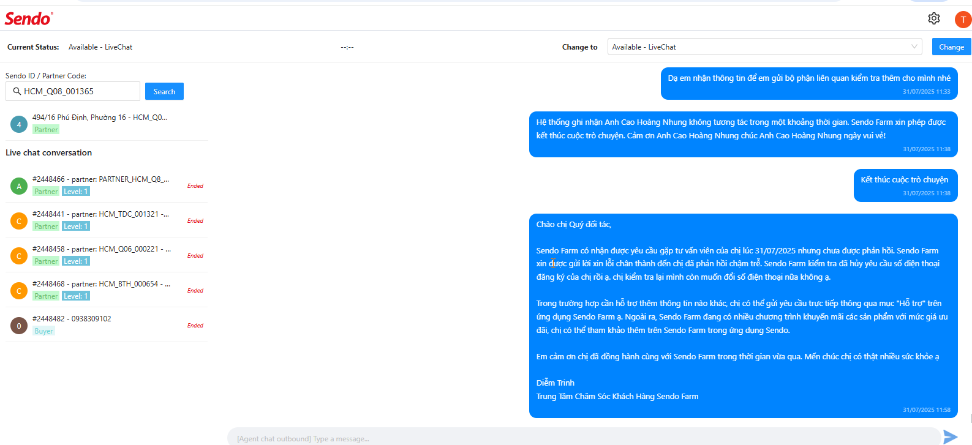
Task: Open conversation #2448441 HCM_TDC_001321
Action: coord(107,220)
